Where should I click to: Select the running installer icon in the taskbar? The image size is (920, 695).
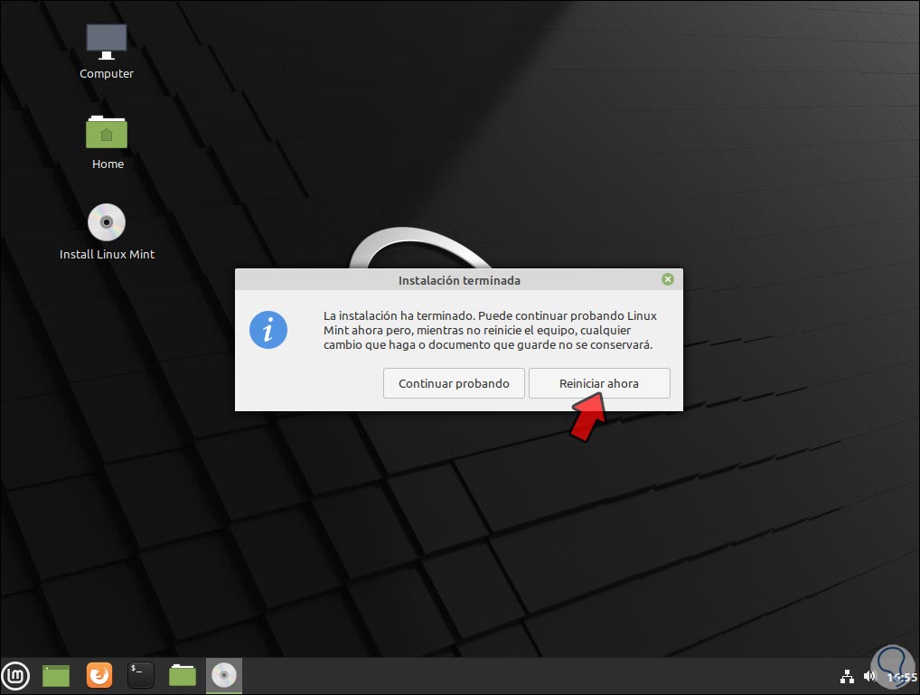click(x=223, y=675)
